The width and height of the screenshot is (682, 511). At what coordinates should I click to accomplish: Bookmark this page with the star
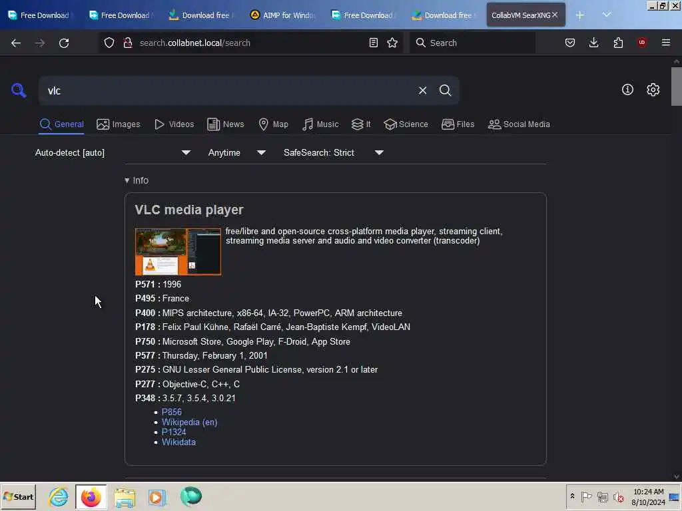[392, 43]
